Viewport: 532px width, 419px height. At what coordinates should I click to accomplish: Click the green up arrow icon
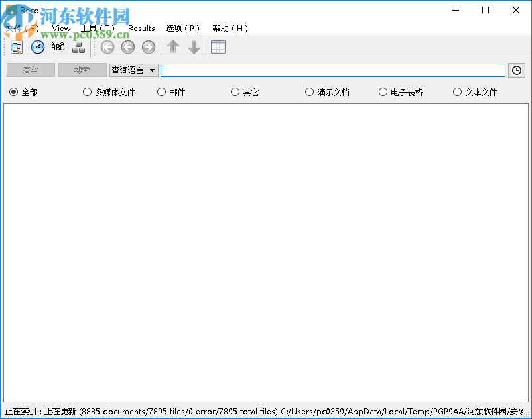tap(172, 47)
